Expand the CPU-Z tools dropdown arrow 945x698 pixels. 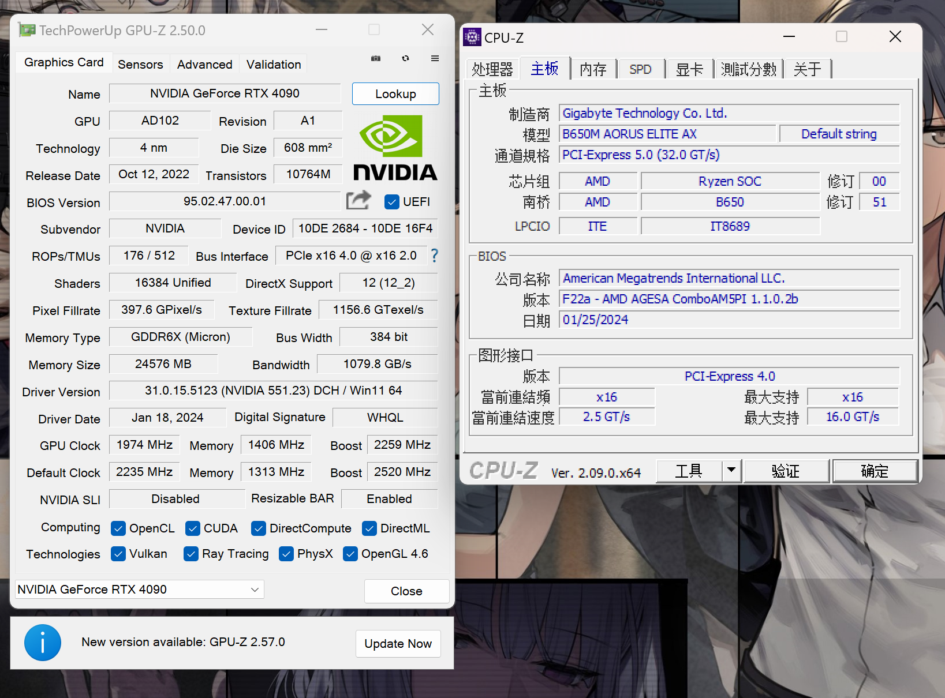point(731,470)
